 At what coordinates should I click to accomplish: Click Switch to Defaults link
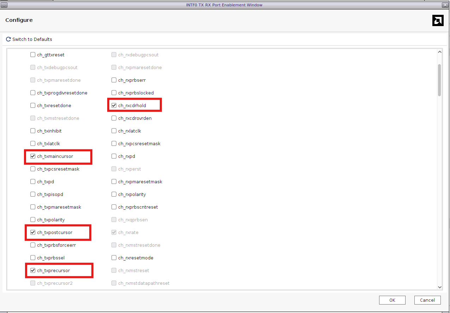32,39
